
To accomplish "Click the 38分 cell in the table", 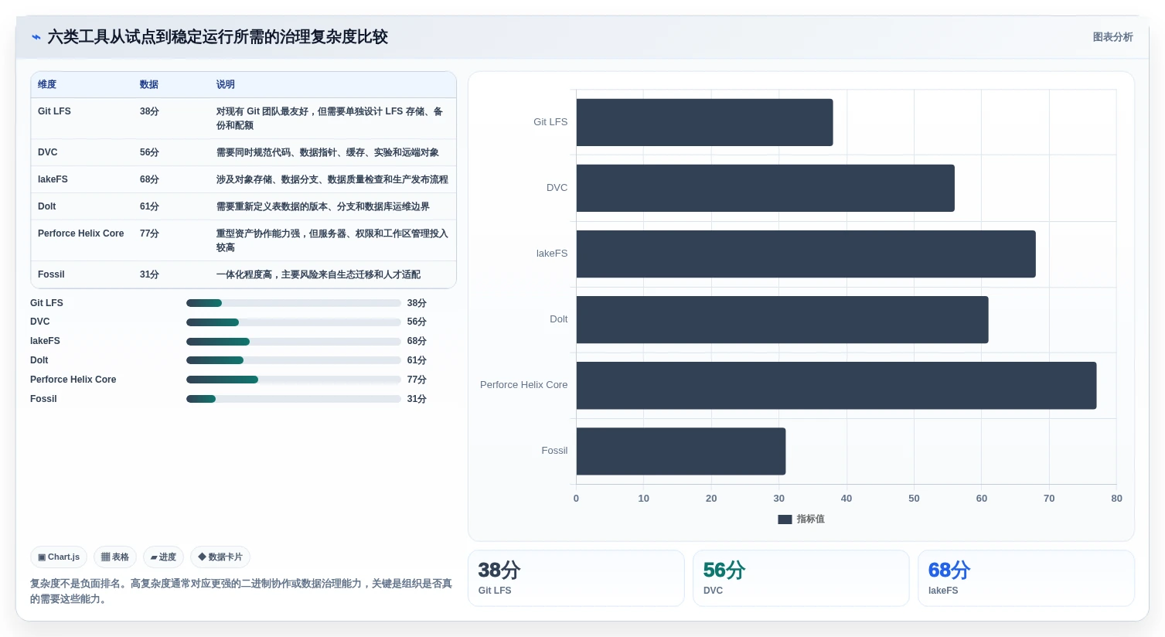I will (x=149, y=111).
